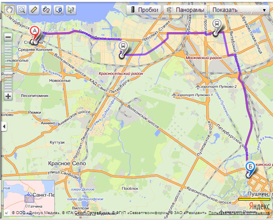Click the Пушкин city label
The width and height of the screenshot is (273, 220).
point(258,194)
